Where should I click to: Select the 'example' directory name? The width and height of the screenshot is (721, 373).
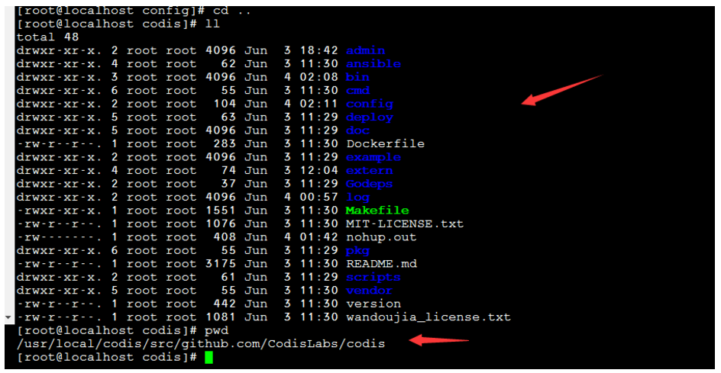pyautogui.click(x=373, y=158)
